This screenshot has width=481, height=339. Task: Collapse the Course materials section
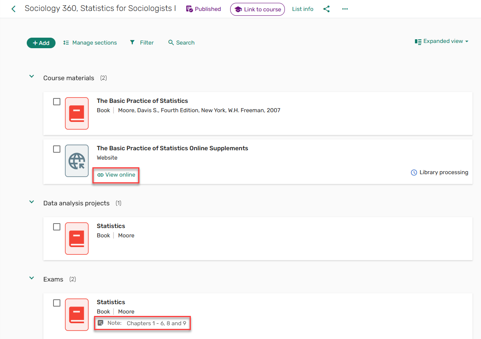(x=32, y=76)
